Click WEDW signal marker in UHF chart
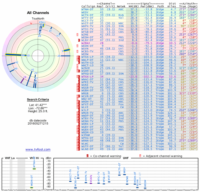 145,188
